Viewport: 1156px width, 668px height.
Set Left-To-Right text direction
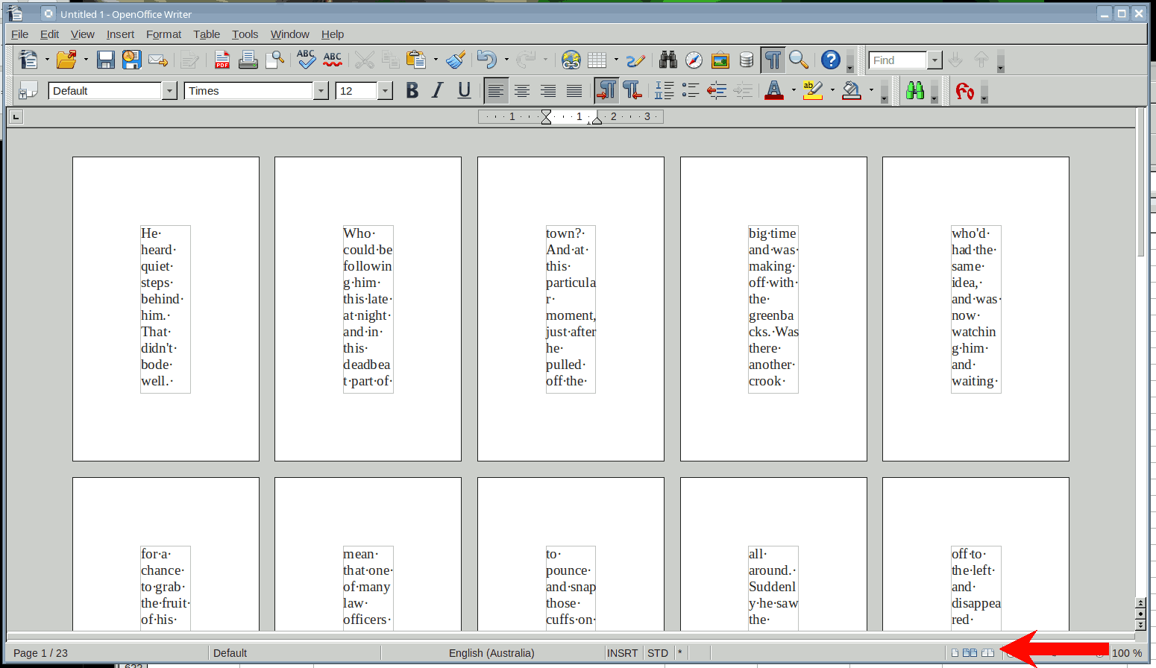pyautogui.click(x=607, y=90)
